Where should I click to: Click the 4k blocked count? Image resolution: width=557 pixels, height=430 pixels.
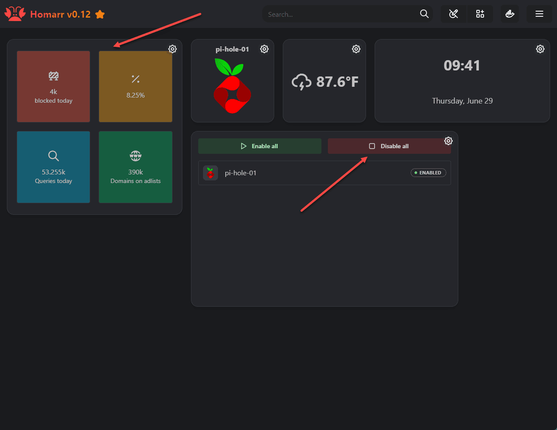tap(54, 92)
